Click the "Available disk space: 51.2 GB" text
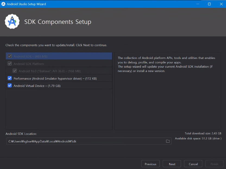Screen dimensions: 226x169 point(198,138)
